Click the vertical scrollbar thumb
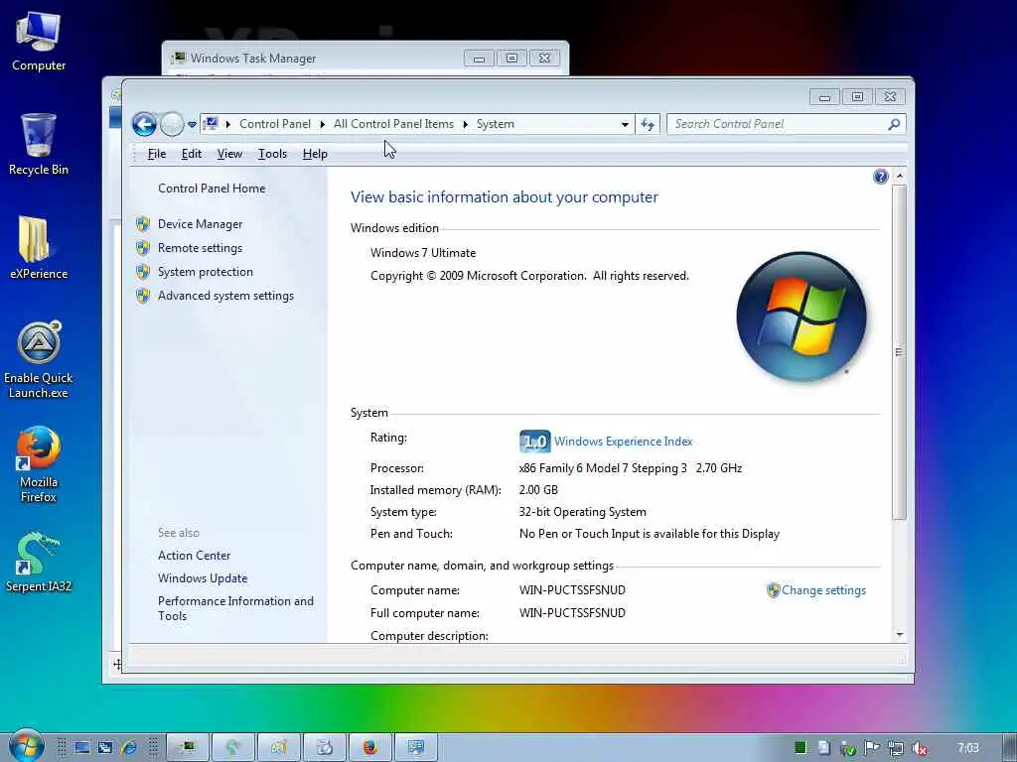The height and width of the screenshot is (762, 1017). point(899,352)
